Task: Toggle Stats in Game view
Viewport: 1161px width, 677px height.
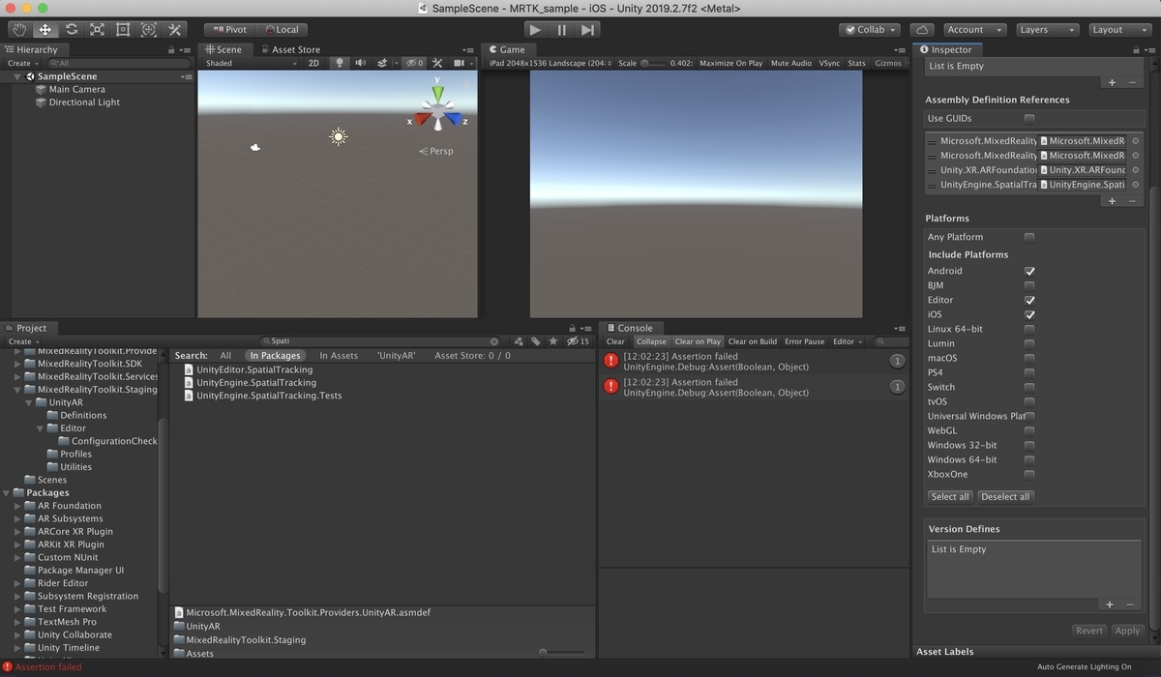Action: pos(856,63)
